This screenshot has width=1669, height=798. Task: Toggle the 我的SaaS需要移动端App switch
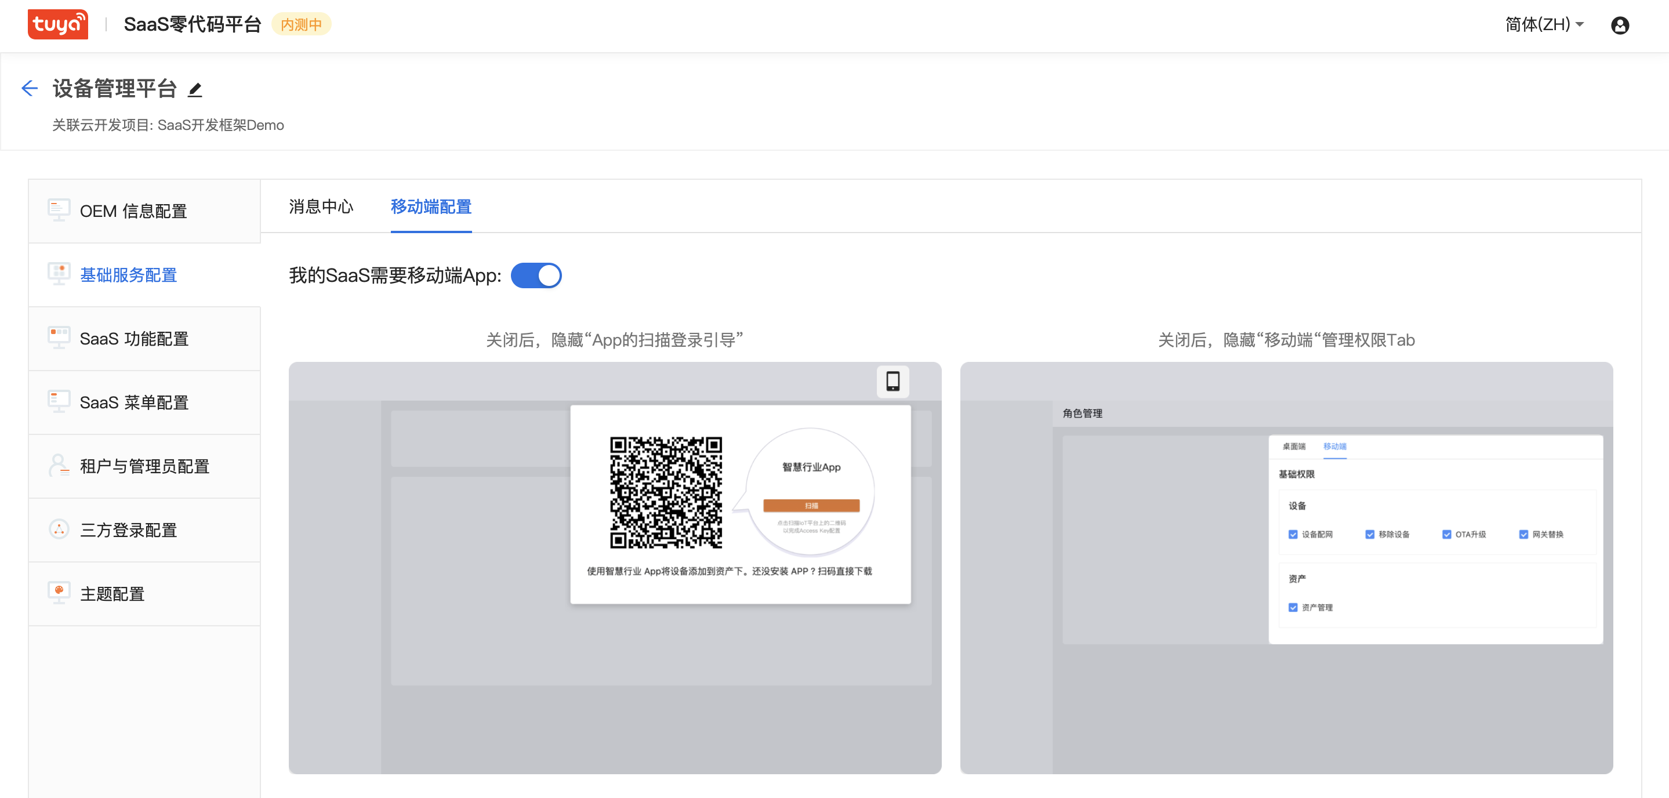(x=536, y=275)
